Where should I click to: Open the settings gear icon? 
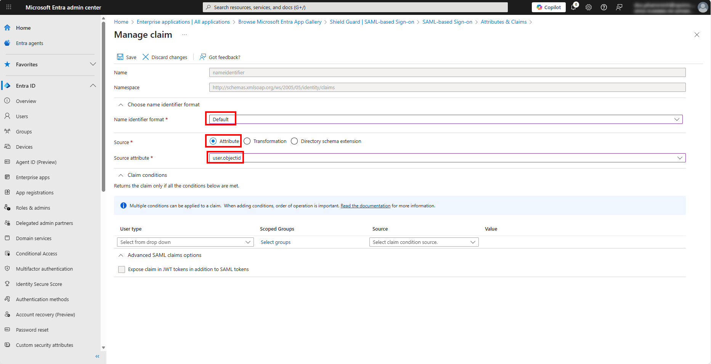589,7
